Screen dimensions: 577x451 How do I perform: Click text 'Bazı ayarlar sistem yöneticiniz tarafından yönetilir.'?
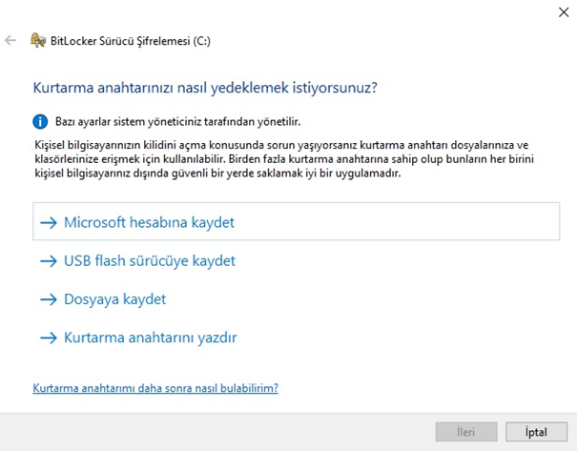point(177,121)
